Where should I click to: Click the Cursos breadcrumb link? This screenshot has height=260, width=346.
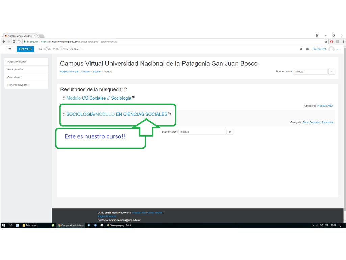coord(85,72)
